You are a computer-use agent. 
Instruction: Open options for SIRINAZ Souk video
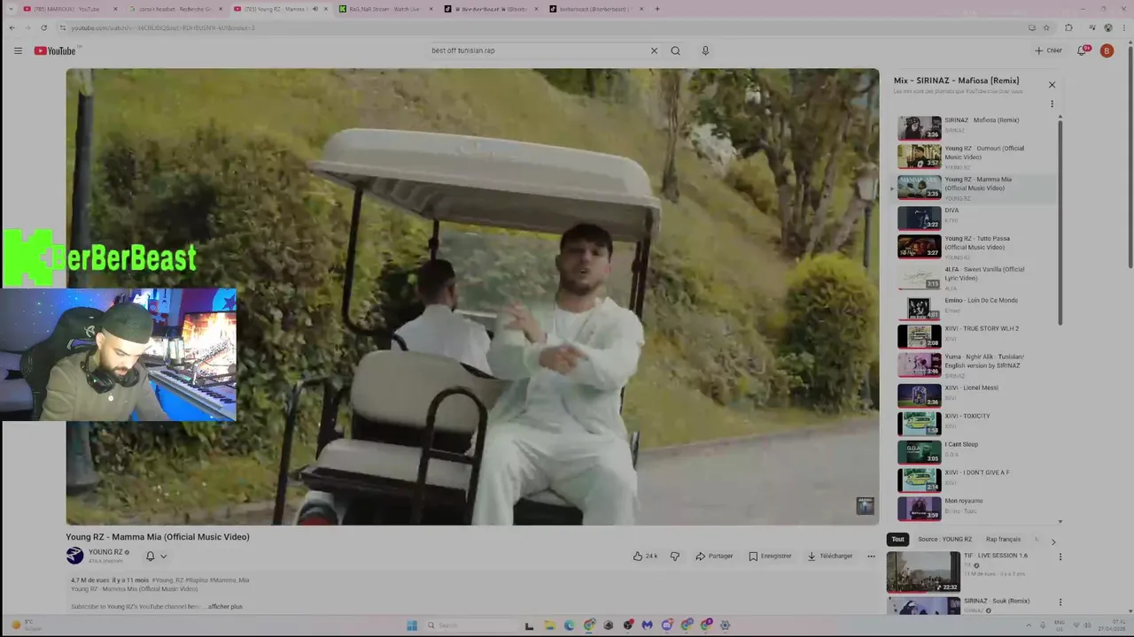pyautogui.click(x=1060, y=602)
